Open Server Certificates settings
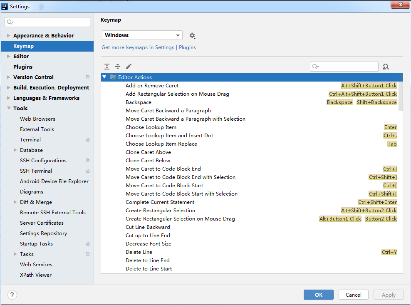The height and width of the screenshot is (305, 411). click(42, 223)
